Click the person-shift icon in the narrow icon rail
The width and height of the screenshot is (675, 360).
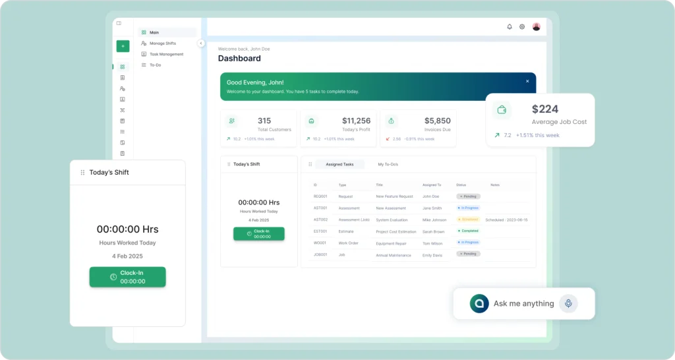coord(122,88)
